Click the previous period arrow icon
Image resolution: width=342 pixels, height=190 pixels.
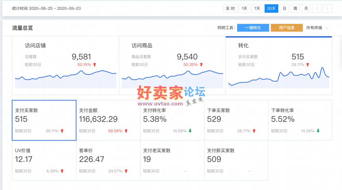point(317,9)
